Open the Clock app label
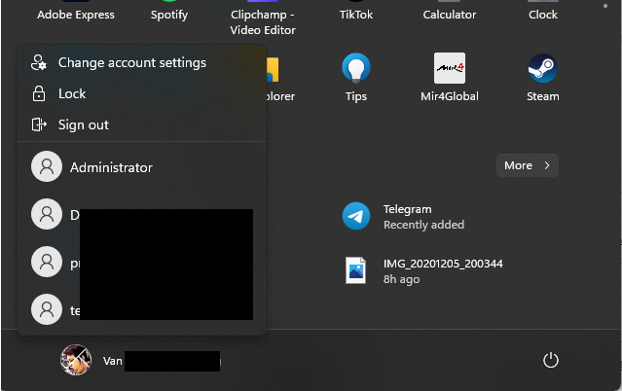This screenshot has width=622, height=391. (542, 15)
